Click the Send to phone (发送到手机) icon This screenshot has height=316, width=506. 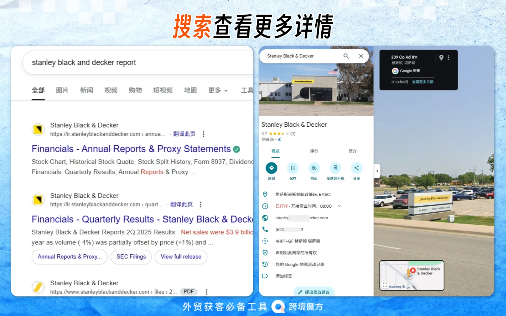[x=335, y=168]
